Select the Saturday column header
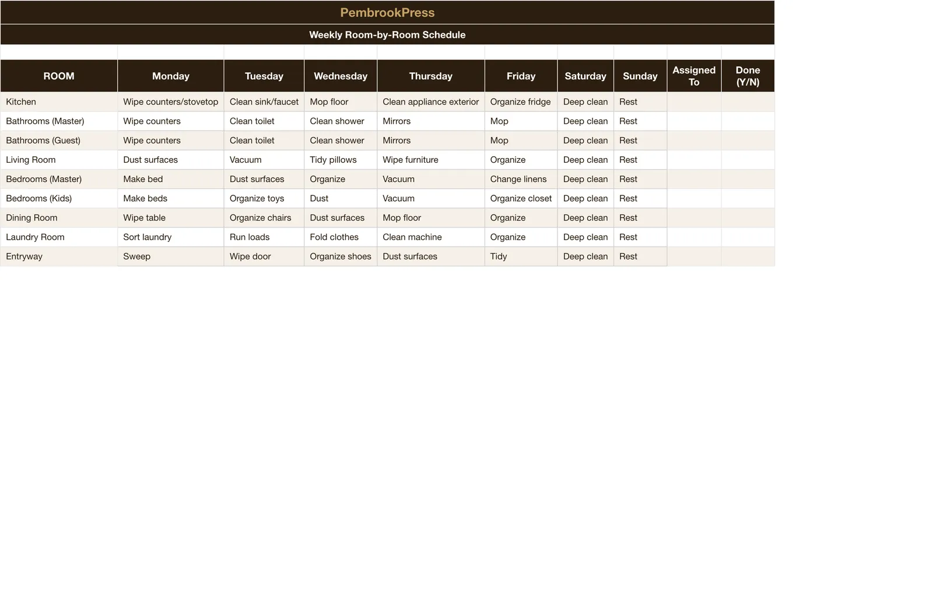Screen dimensions: 933x600 pyautogui.click(x=585, y=76)
